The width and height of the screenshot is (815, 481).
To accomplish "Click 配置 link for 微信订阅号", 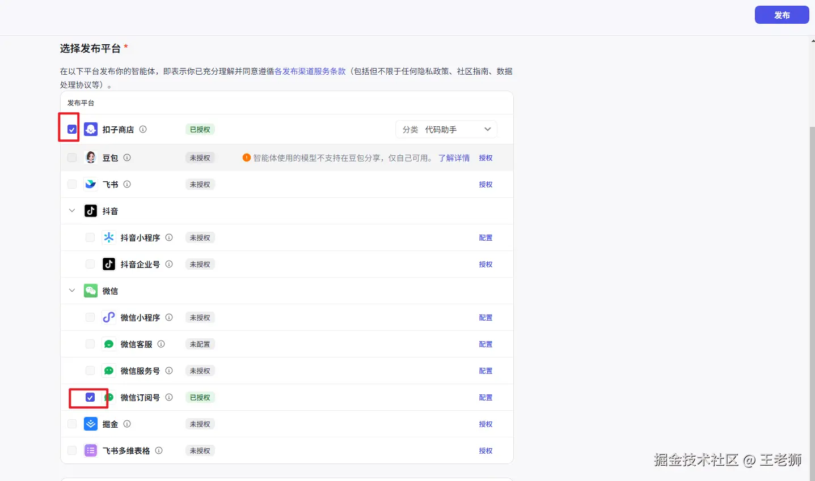I will click(x=485, y=398).
